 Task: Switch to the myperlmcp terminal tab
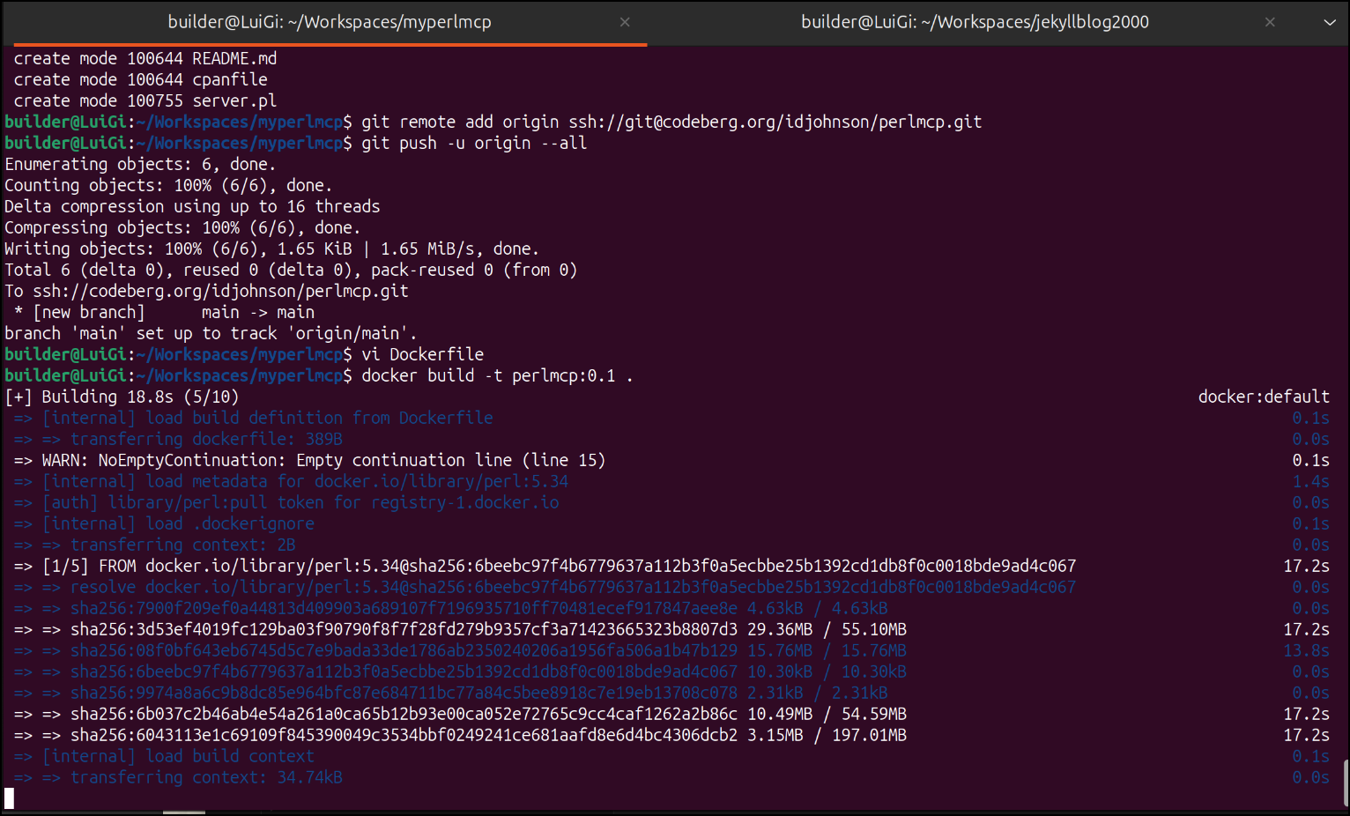[x=330, y=22]
